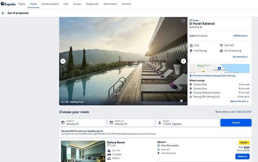
Task: Click the yellow Add On badge
Action: point(244,142)
